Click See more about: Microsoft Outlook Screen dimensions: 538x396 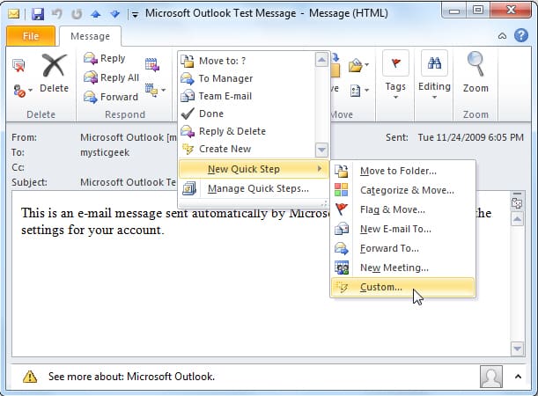click(x=131, y=377)
